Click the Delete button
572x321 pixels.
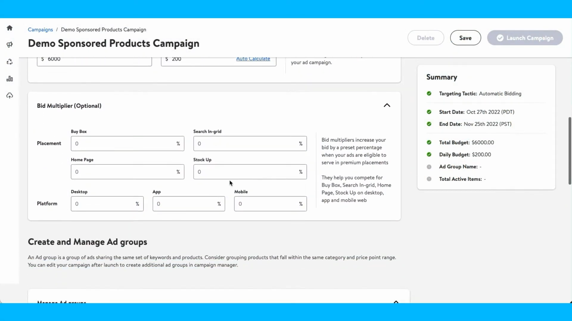click(425, 38)
